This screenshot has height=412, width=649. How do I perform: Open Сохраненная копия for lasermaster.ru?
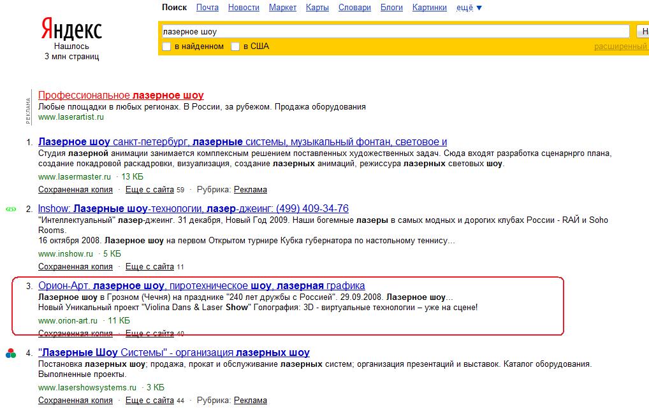click(x=75, y=190)
